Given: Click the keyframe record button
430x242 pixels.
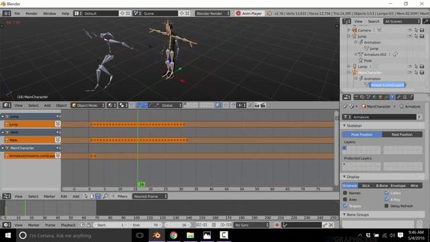Looking at the screenshot, I should (276, 225).
